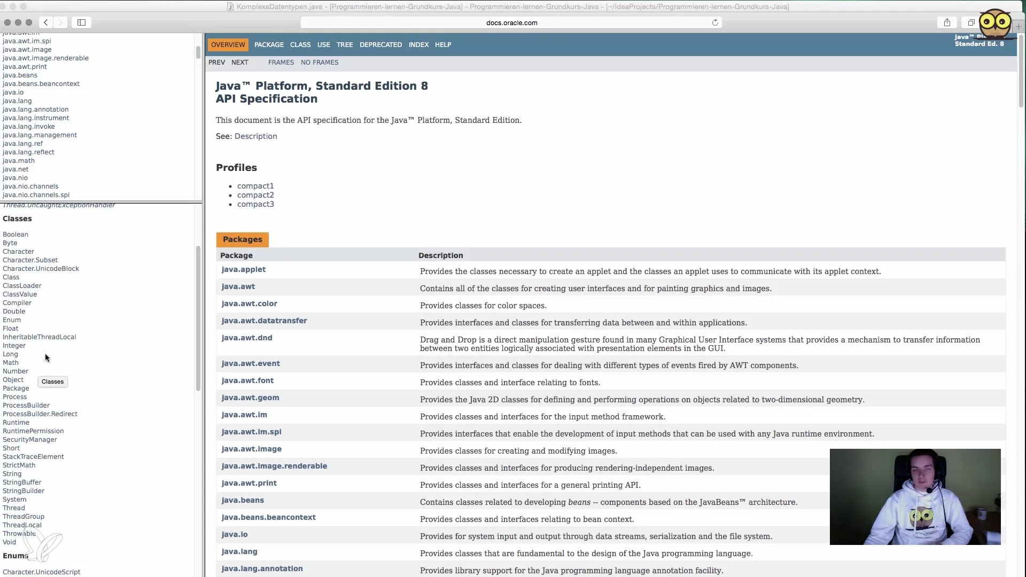Viewport: 1026px width, 577px height.
Task: Switch to FRAMES view
Action: coord(281,63)
